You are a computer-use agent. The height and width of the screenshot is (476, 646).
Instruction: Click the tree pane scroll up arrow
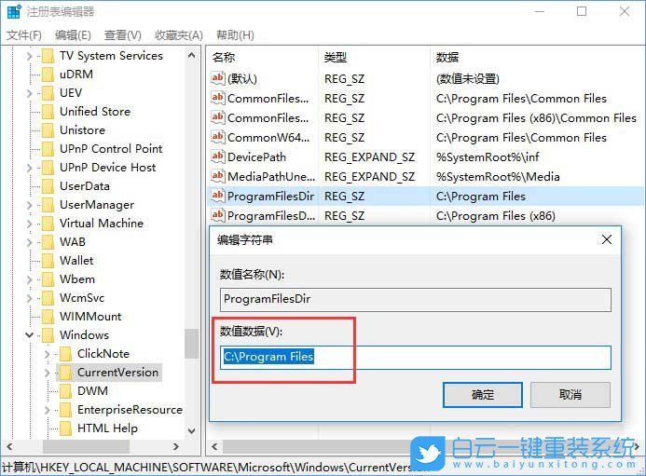(x=192, y=55)
